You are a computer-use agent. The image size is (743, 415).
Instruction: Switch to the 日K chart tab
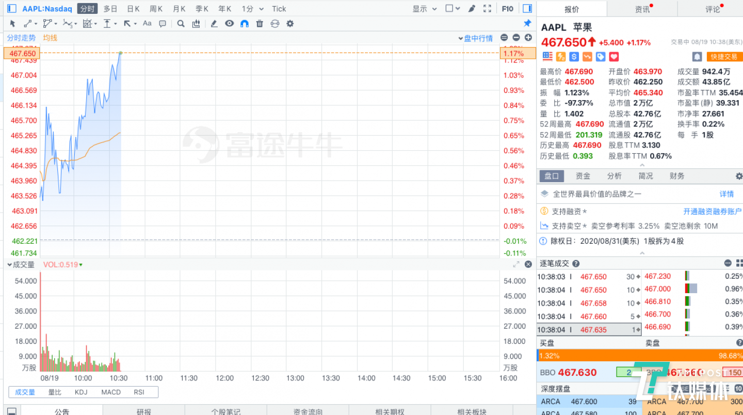pos(133,9)
